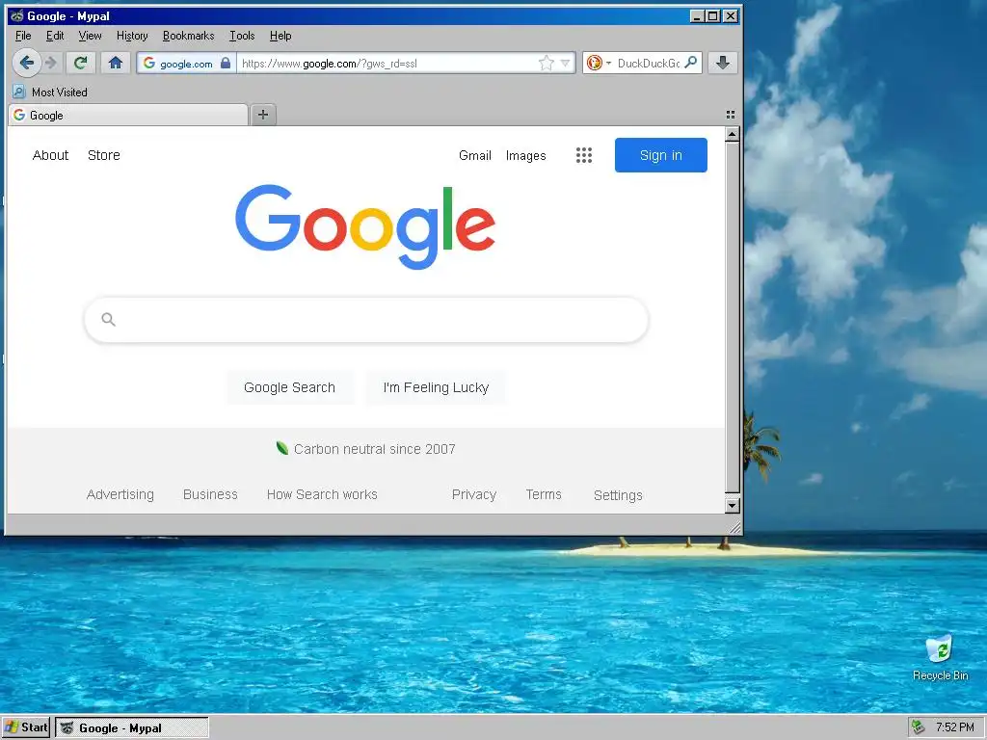Click the Google logo
This screenshot has width=987, height=740.
pos(365,227)
